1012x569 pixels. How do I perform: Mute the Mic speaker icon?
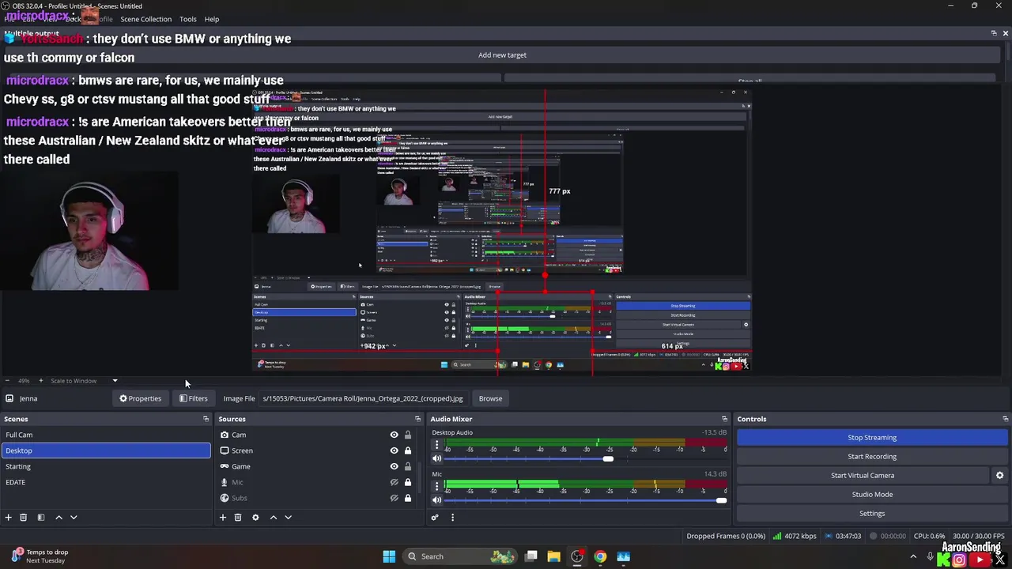point(436,499)
